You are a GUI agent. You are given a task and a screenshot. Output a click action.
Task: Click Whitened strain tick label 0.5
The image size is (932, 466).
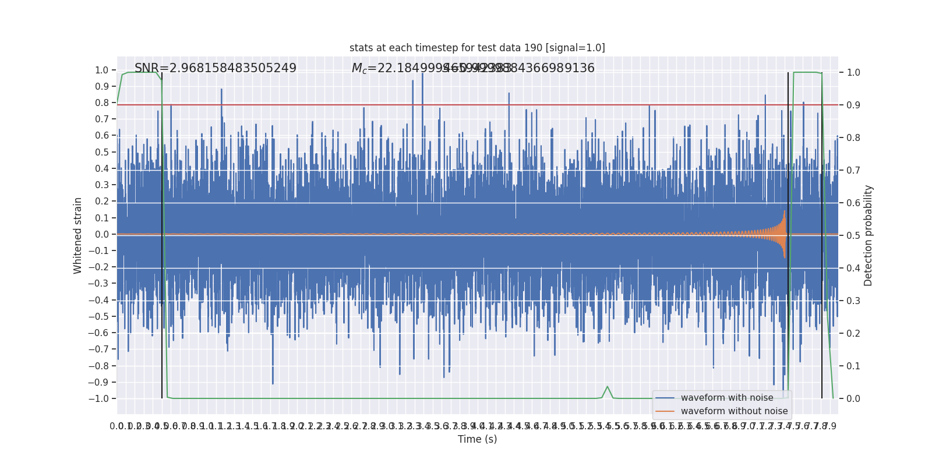[102, 152]
